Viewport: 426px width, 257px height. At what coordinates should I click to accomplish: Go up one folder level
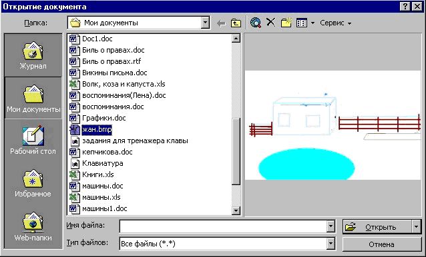pos(236,23)
